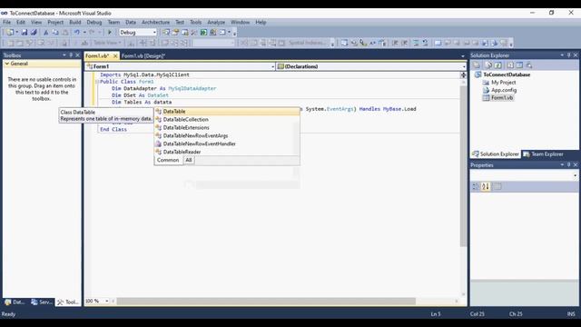Select DataTable in the IntelliSense list
The image size is (581, 327).
(227, 111)
